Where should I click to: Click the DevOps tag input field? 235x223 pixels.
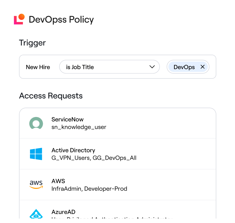[188, 67]
